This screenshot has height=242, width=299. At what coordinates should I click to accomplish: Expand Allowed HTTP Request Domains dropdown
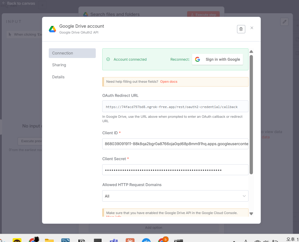tap(175, 196)
